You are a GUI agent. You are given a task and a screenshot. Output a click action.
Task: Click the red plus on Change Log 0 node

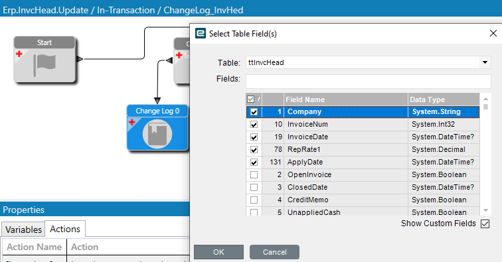[132, 122]
